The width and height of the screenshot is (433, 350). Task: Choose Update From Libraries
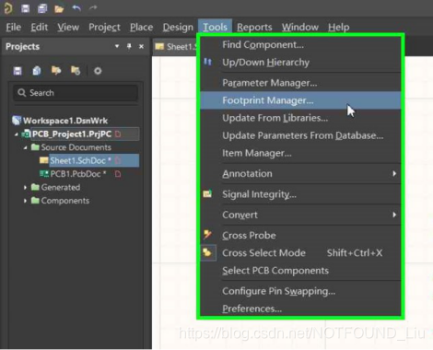(300, 118)
